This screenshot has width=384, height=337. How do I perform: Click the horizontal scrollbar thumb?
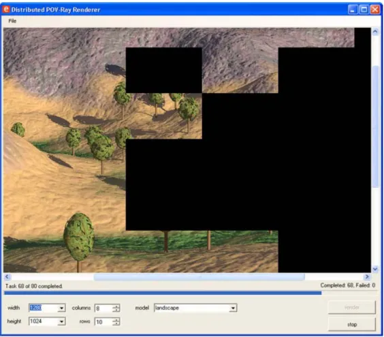click(199, 277)
